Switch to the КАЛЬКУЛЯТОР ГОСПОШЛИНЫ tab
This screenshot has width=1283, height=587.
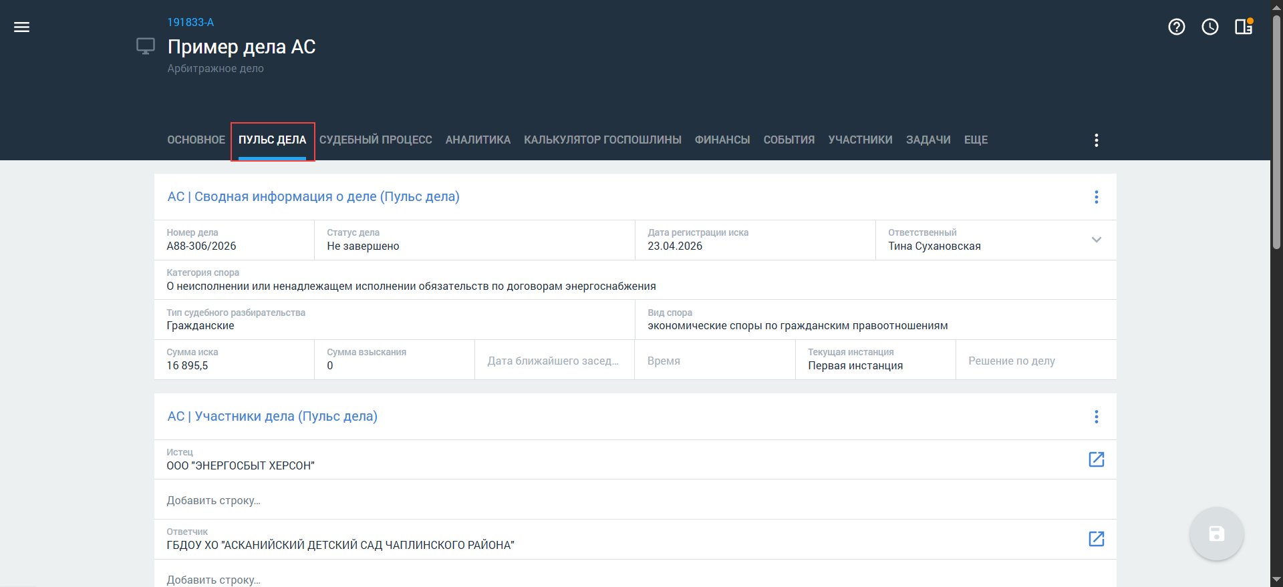(x=602, y=140)
